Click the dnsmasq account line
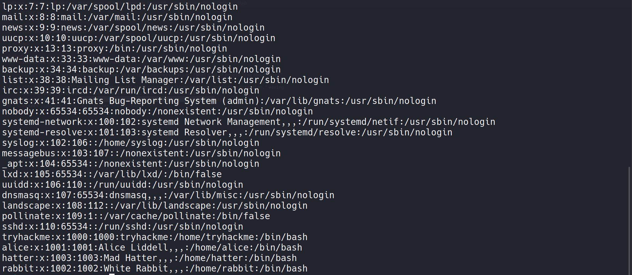The width and height of the screenshot is (632, 275). 168,195
